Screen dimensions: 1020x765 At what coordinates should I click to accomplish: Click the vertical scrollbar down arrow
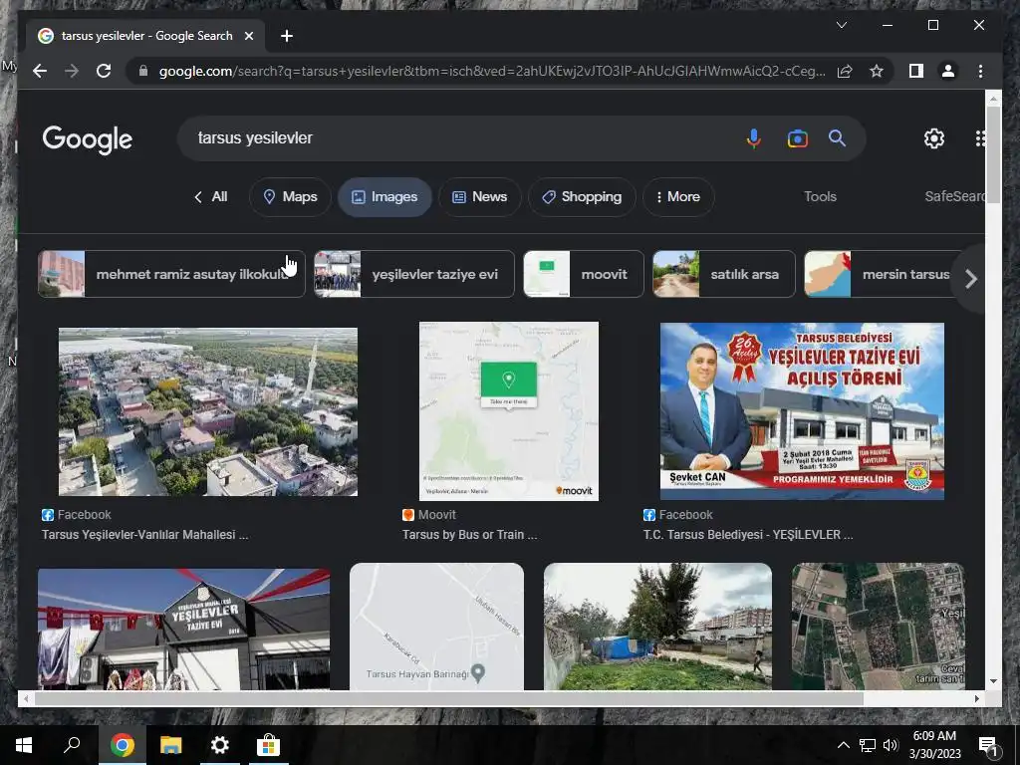point(993,681)
